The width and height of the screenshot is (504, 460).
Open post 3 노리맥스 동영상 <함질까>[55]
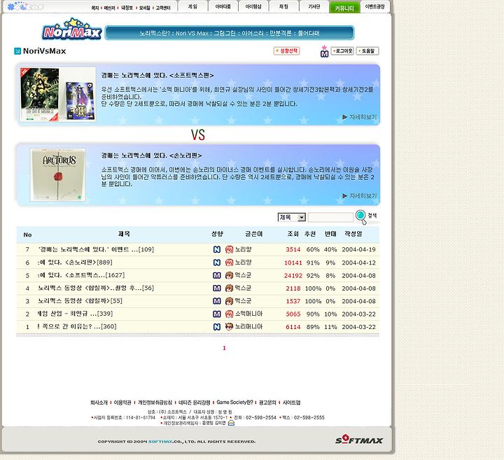pos(80,301)
